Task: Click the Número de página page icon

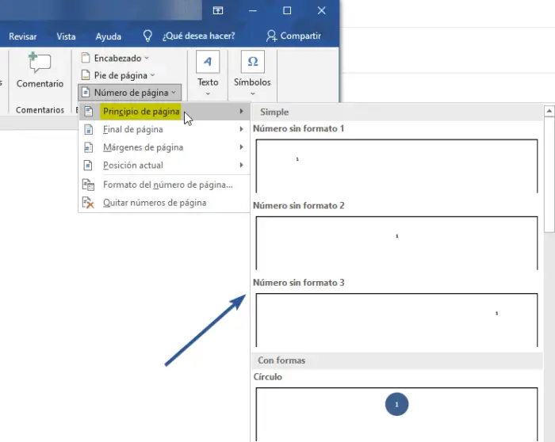Action: click(x=86, y=93)
